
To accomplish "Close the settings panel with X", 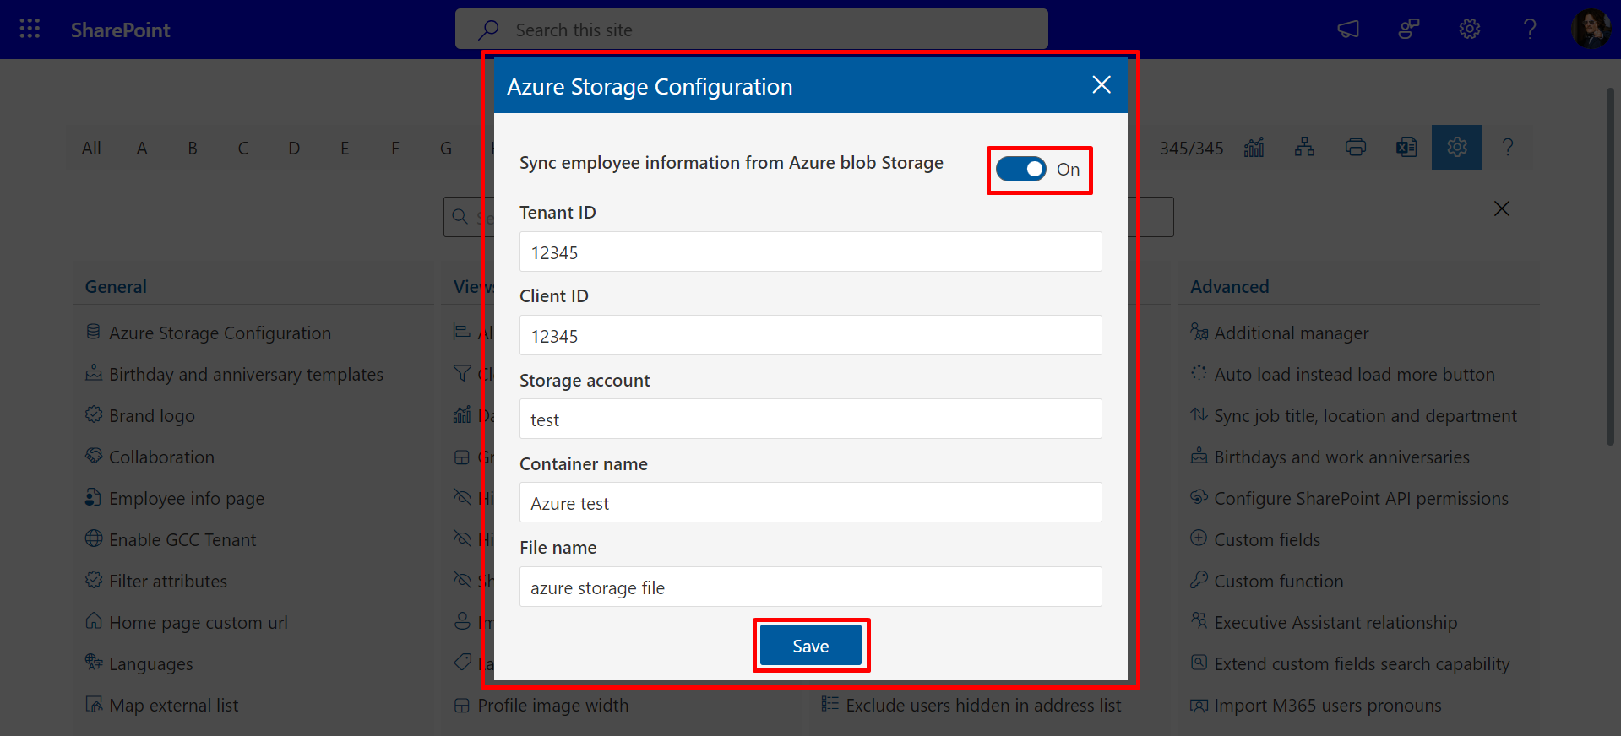I will (x=1502, y=208).
